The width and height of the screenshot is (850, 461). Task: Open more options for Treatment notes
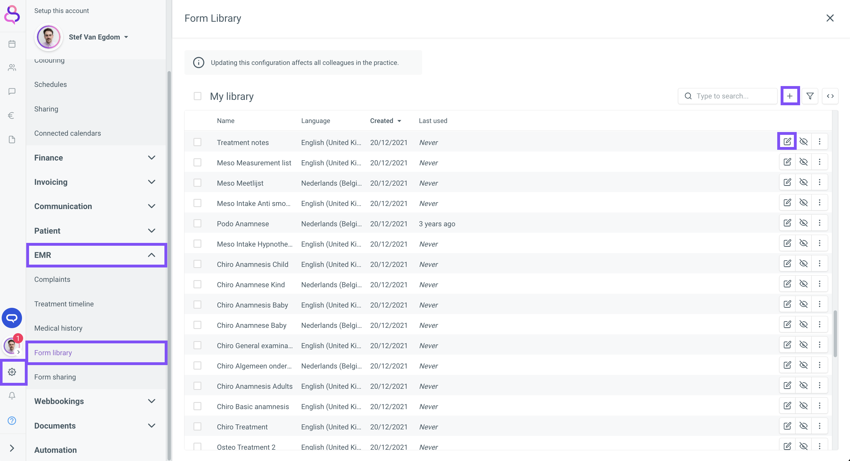click(x=819, y=142)
